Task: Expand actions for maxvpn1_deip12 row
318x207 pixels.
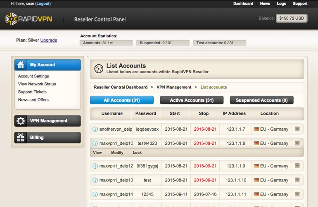Action: pos(297,166)
